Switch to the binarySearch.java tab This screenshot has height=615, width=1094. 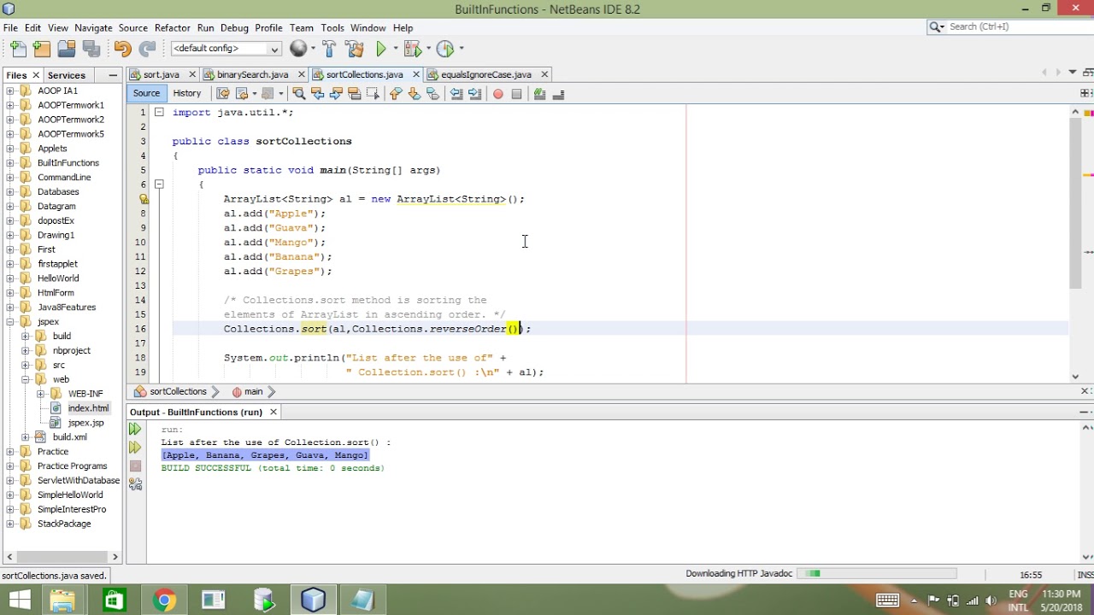coord(252,75)
